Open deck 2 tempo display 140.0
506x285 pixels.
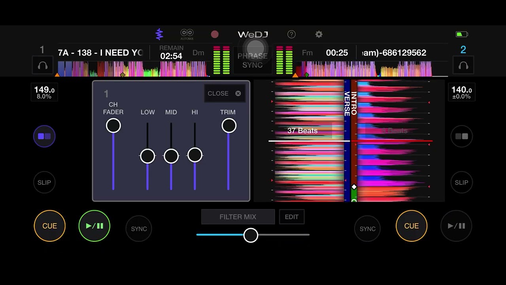(462, 93)
